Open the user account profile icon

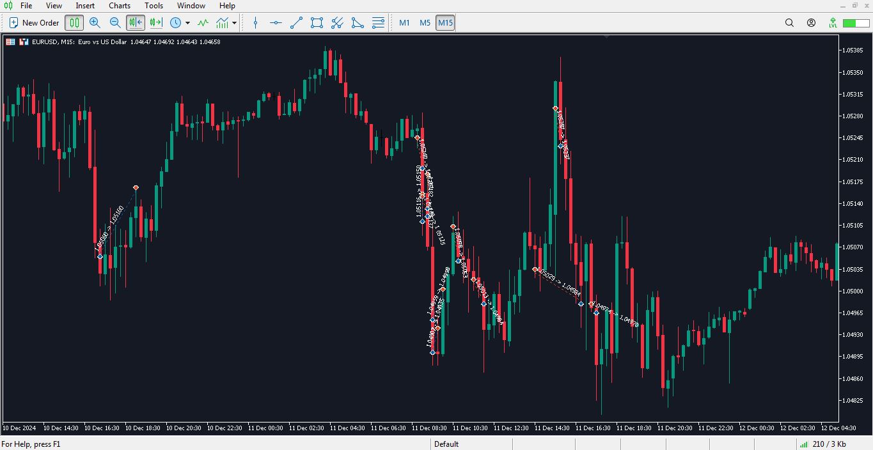pos(811,22)
